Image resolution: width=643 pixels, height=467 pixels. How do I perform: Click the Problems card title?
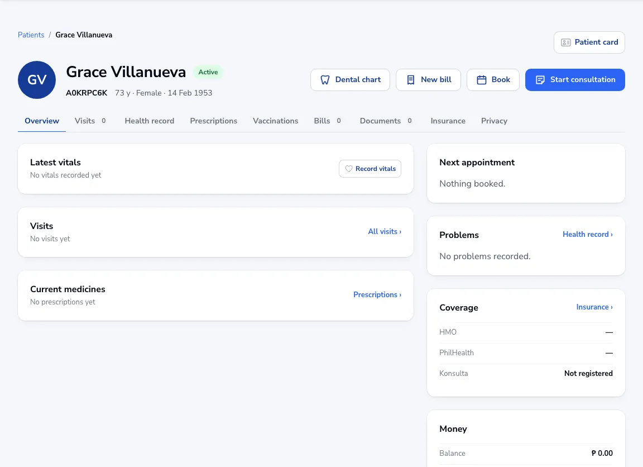click(459, 235)
